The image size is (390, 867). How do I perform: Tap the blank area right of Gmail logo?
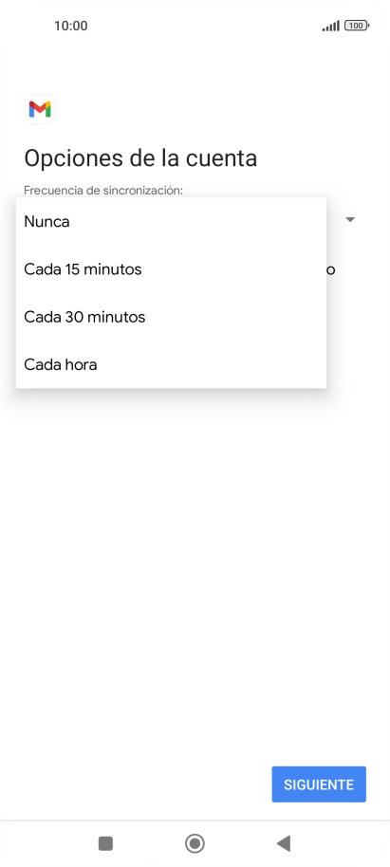pos(221,109)
